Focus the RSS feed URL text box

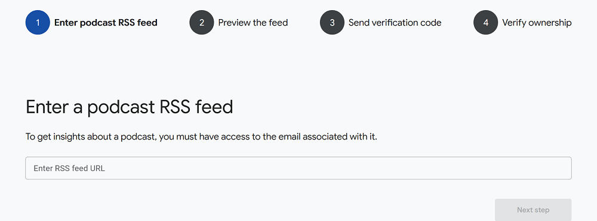pos(298,168)
